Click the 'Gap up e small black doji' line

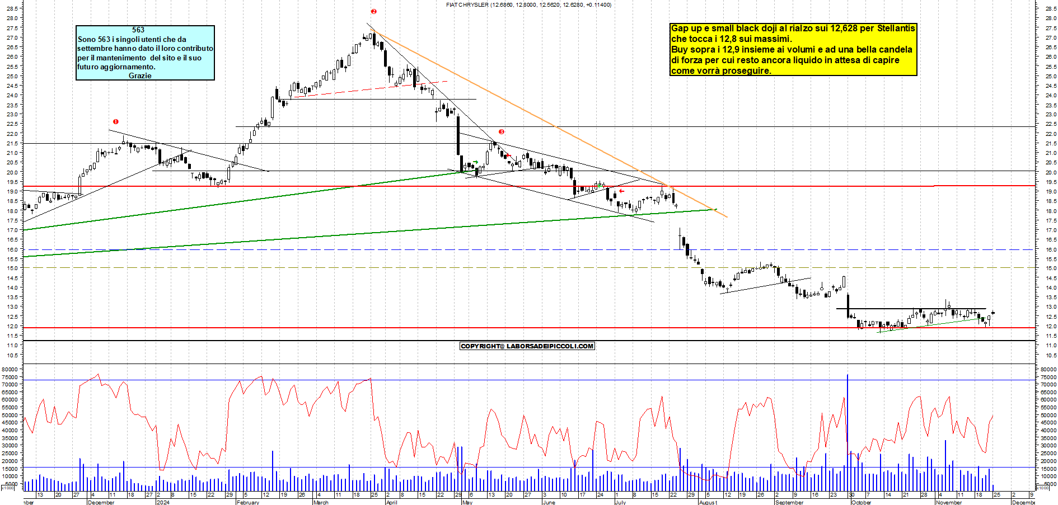(x=793, y=28)
